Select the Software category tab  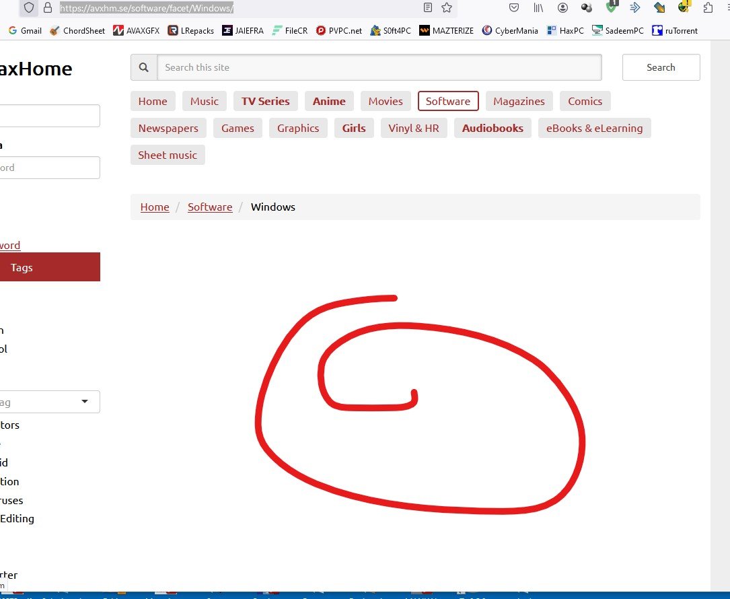448,101
